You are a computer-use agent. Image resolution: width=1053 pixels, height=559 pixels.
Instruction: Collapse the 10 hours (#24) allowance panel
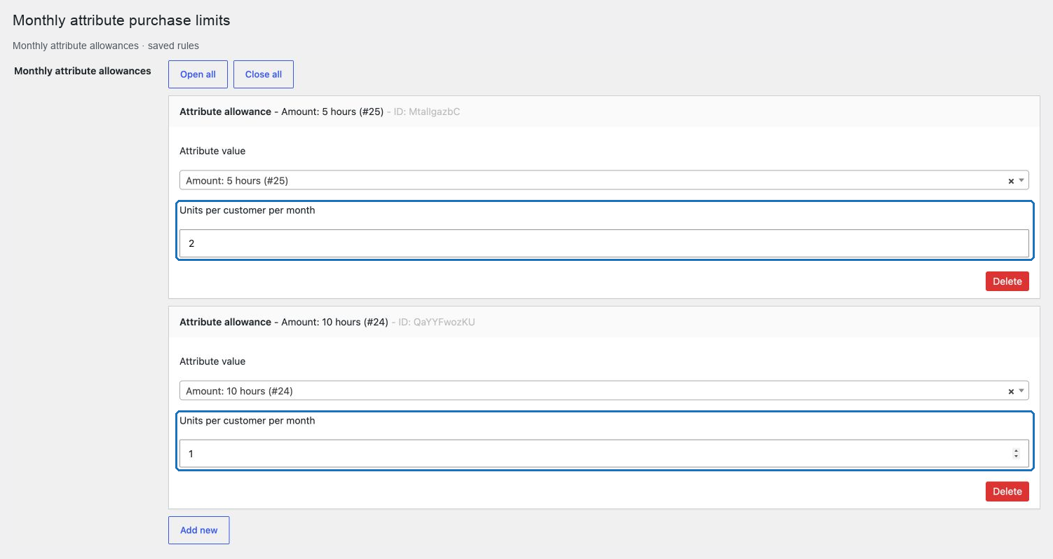tap(604, 322)
